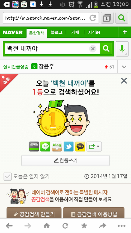Screen dimensions: 131x233
Task: Open 공감검색 만들기 button
Action: (34, 213)
